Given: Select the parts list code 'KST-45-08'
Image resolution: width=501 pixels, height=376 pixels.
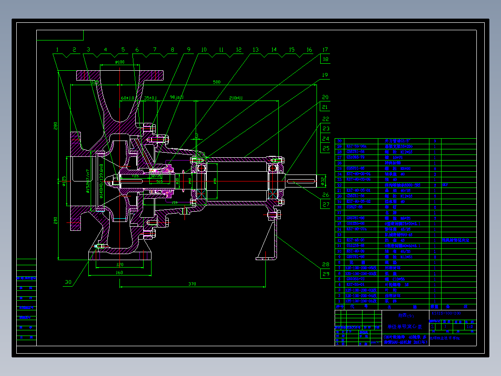Looking at the screenshot, I should click(355, 240).
